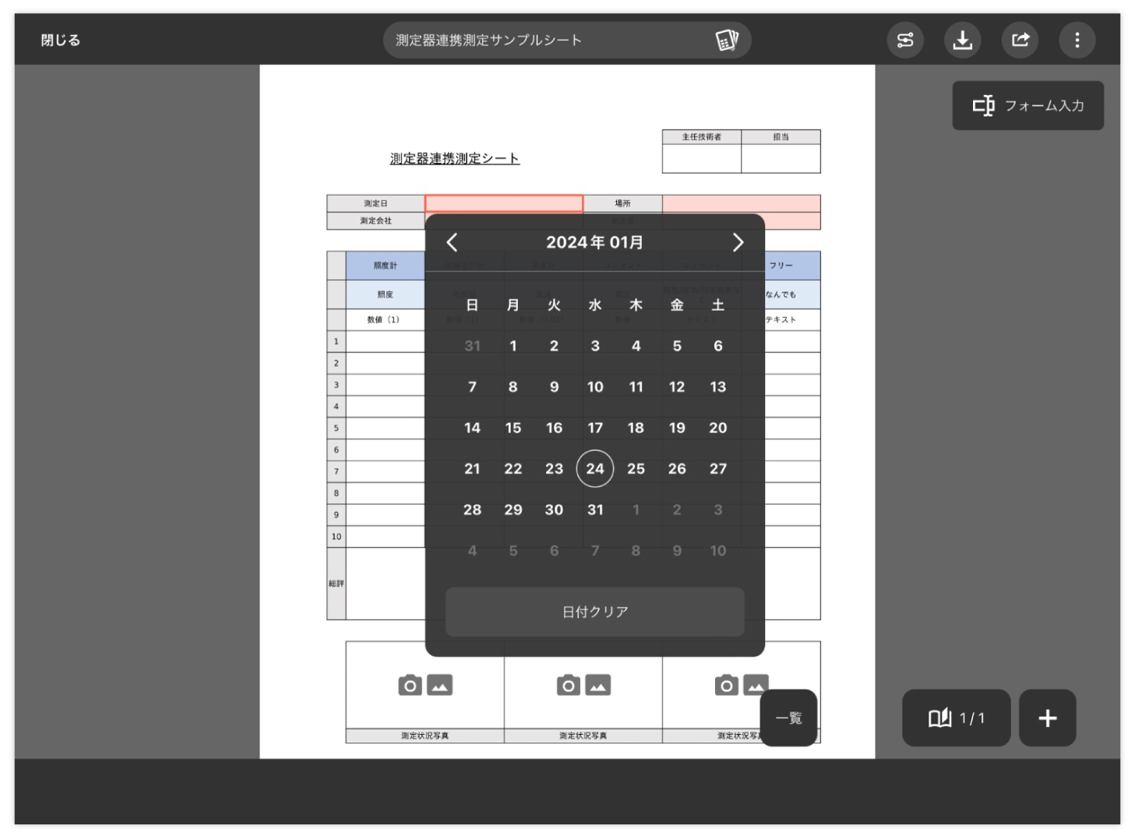Screen dimensions: 1135x840
Task: Tap the gallery image icon in the left photo box
Action: click(439, 685)
